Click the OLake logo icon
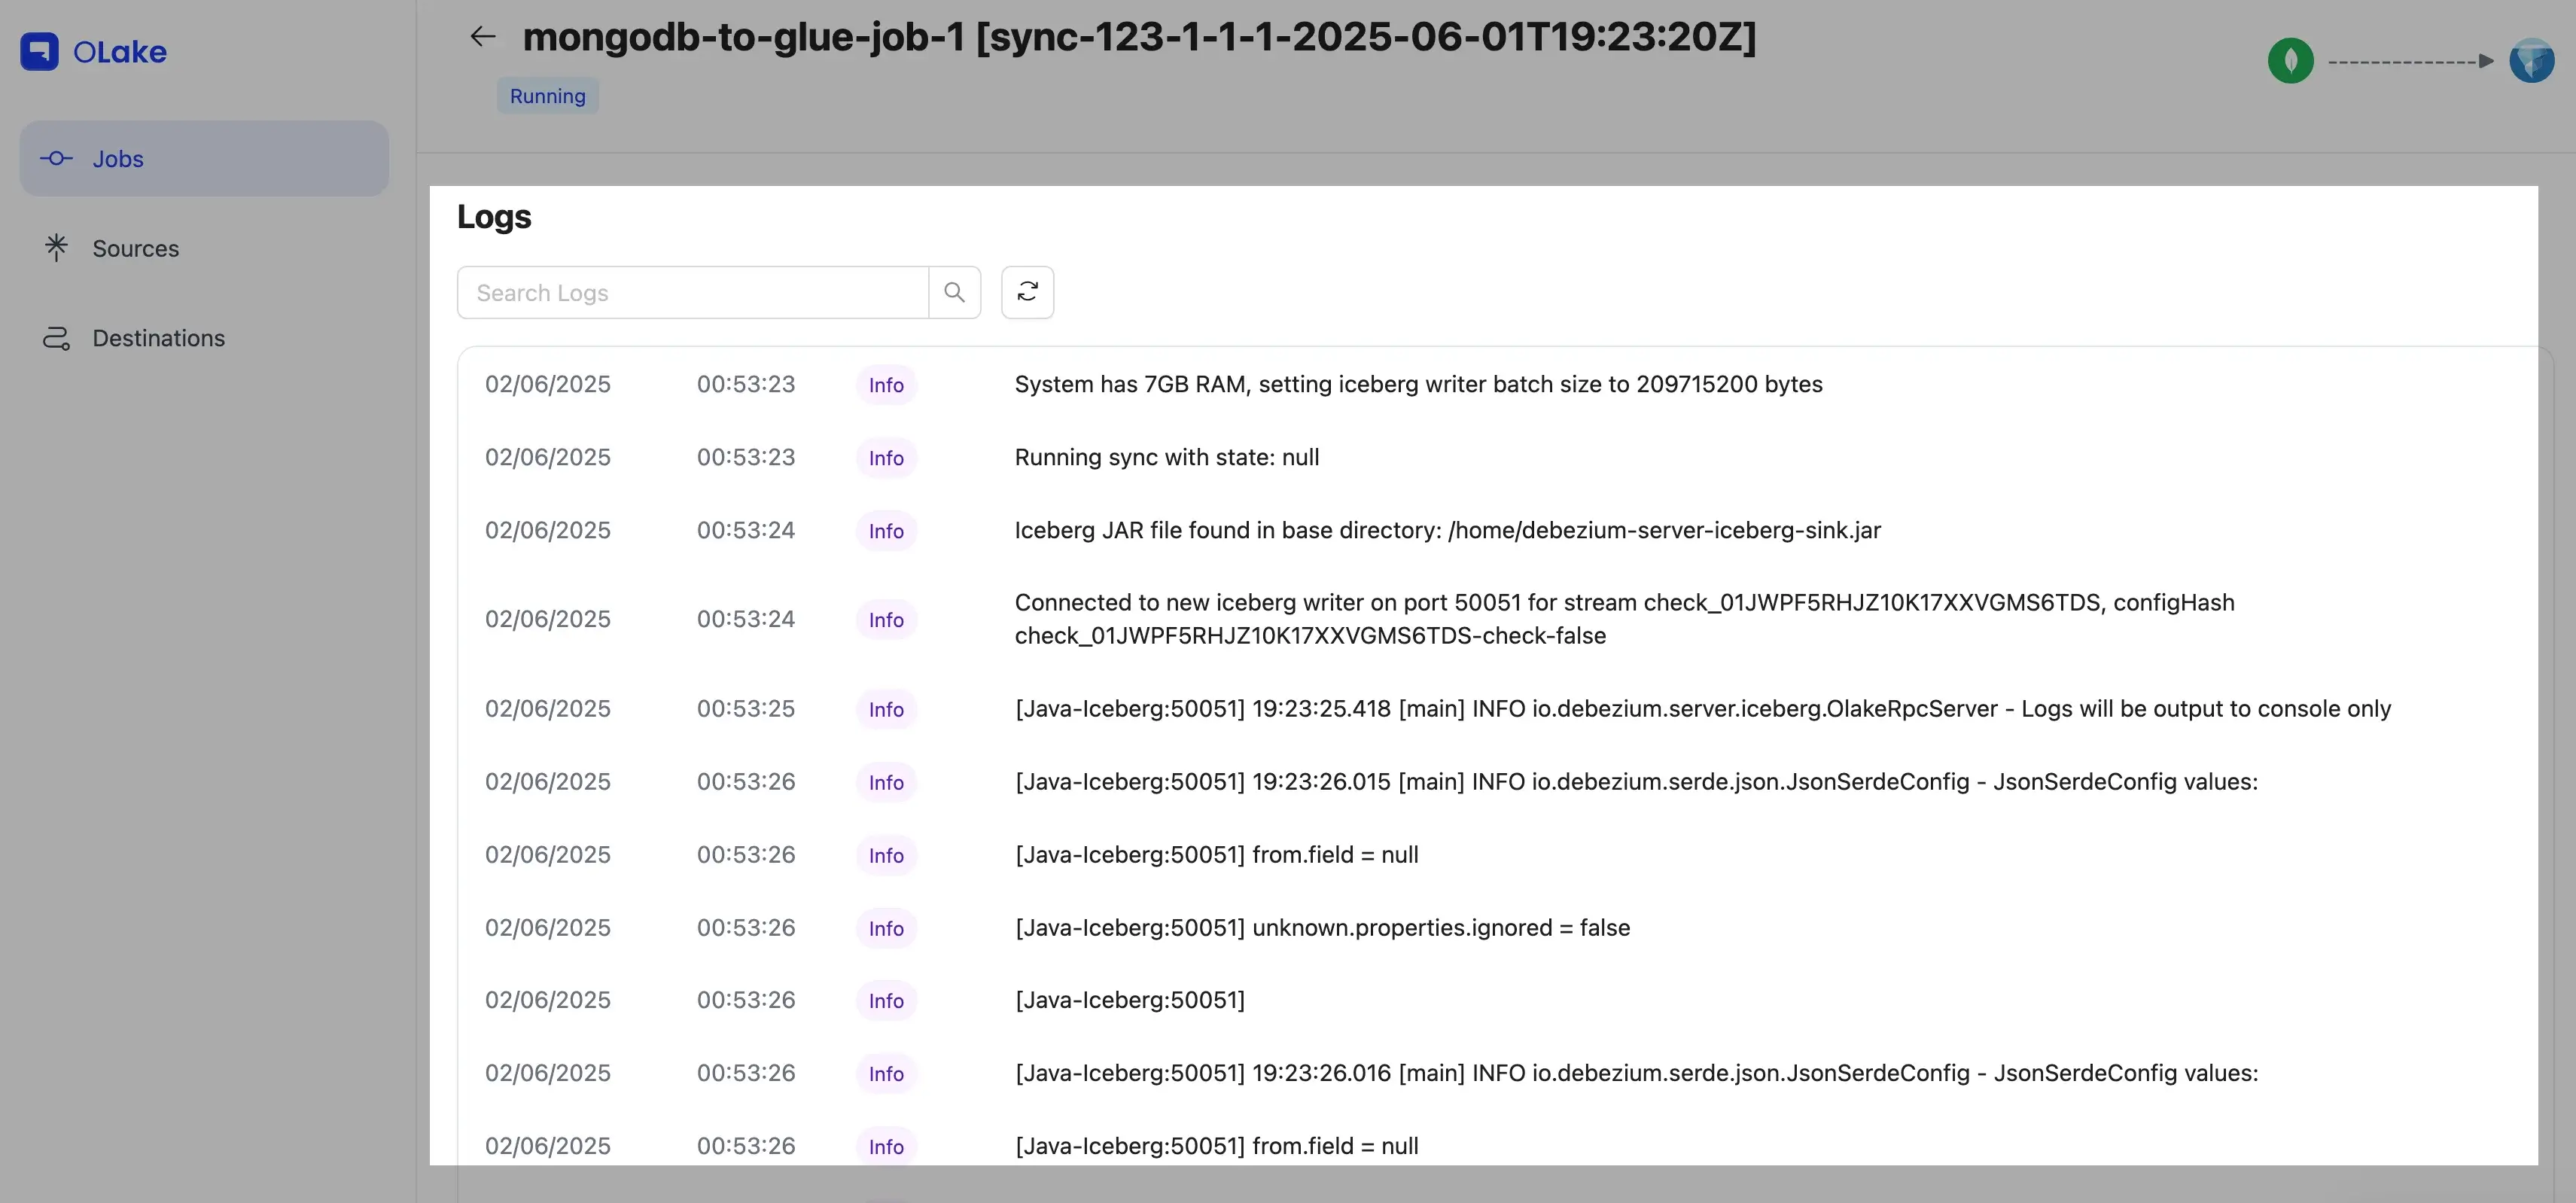The width and height of the screenshot is (2576, 1203). coord(39,52)
